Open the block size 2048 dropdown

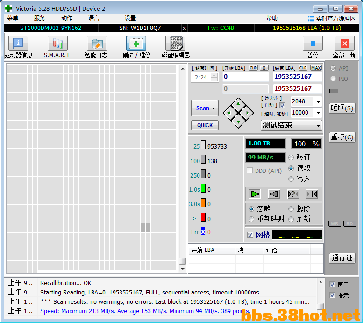tap(318, 102)
